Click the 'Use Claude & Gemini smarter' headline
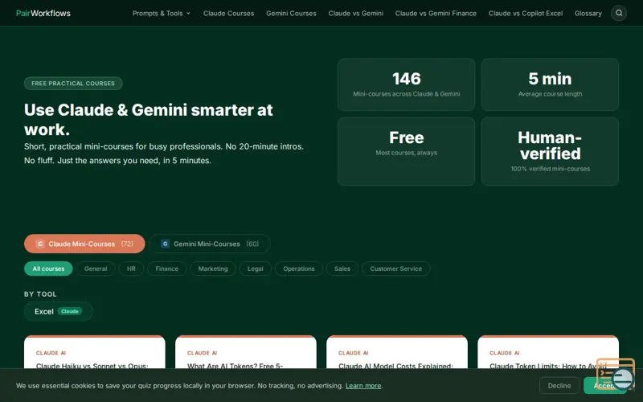 pos(149,119)
